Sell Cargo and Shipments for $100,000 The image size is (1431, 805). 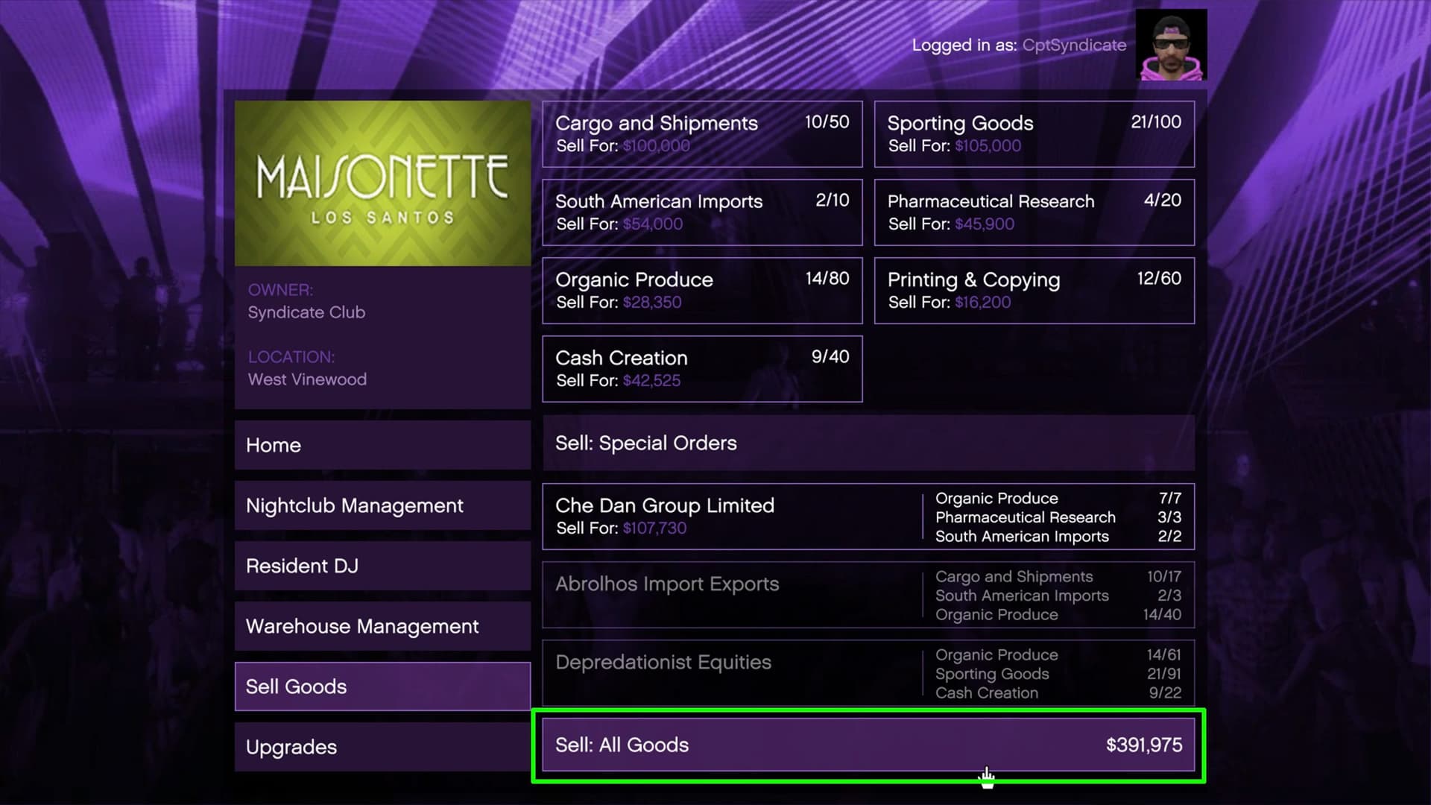[x=702, y=134]
